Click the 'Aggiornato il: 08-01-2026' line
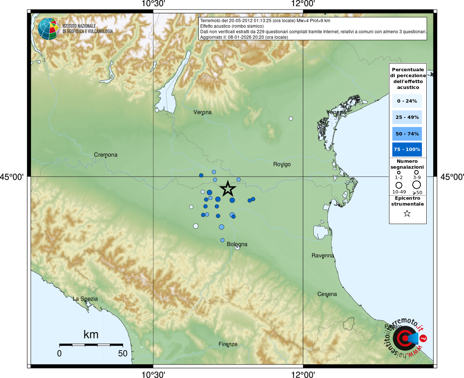The image size is (464, 378). 244,37
